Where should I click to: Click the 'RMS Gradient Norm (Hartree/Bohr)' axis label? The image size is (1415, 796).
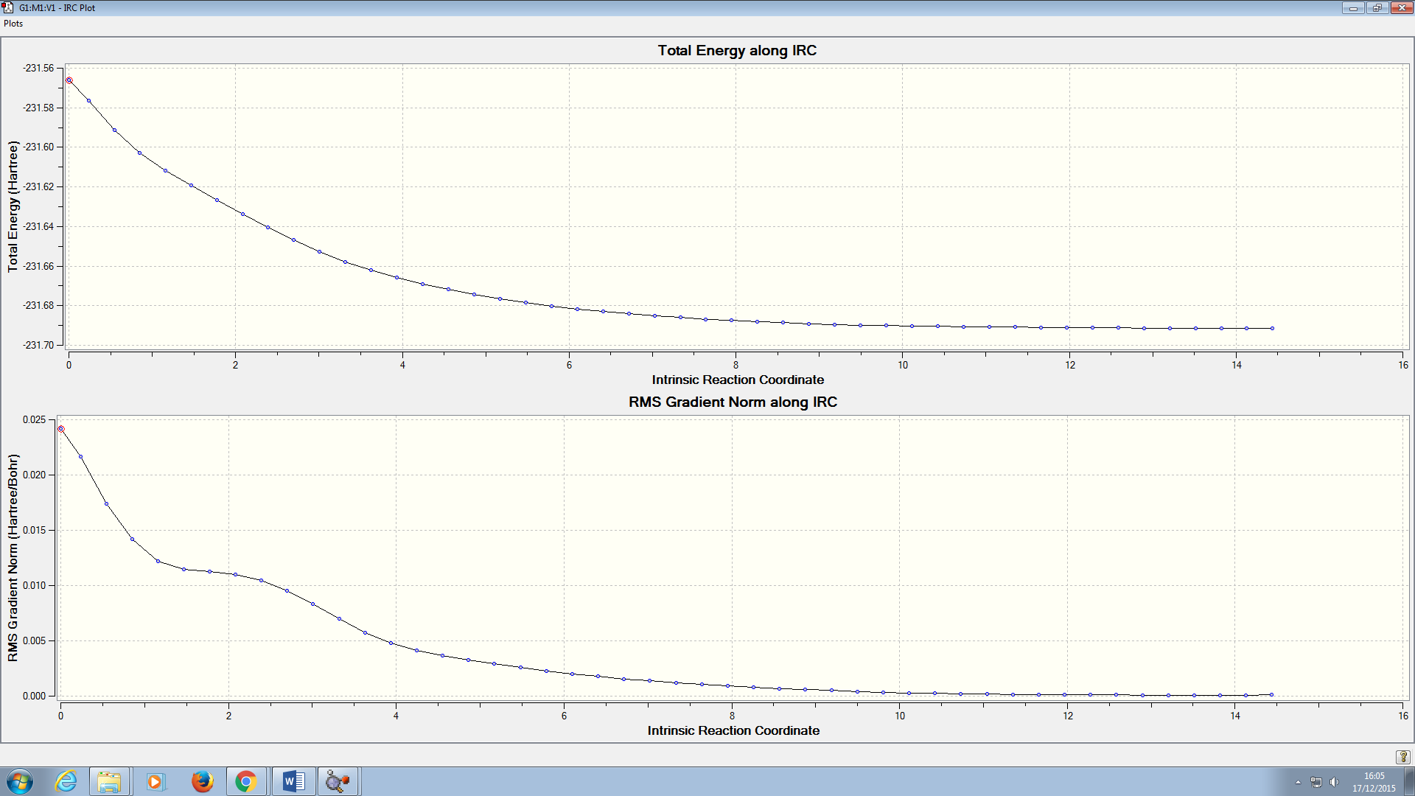(13, 558)
